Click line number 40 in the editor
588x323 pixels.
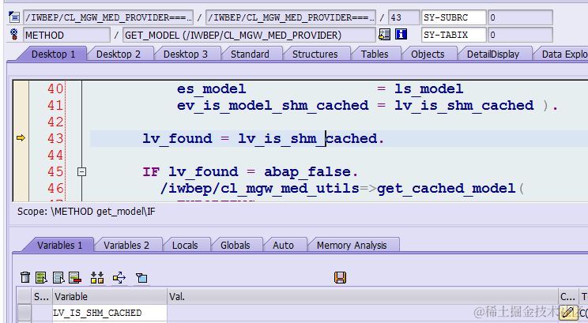tap(55, 88)
